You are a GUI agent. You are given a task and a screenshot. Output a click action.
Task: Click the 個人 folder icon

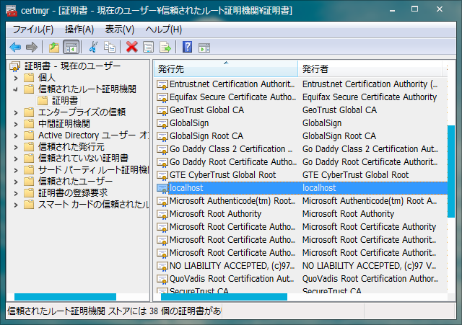coord(29,78)
